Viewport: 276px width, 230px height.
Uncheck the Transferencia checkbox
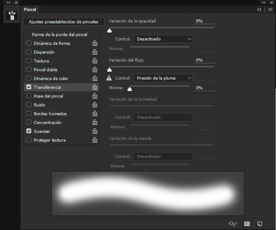click(29, 87)
